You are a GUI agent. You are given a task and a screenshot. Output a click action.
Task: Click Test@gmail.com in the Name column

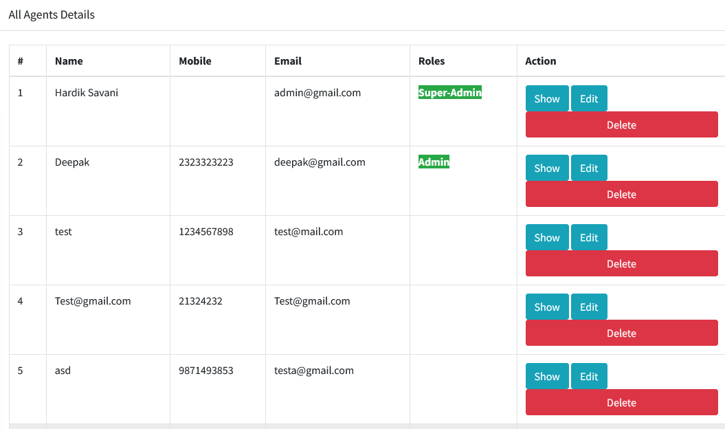(x=93, y=301)
